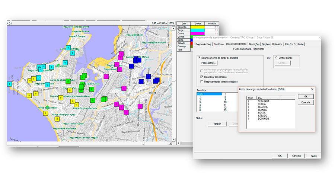Confirm weights with OK in Pesos dialog
The width and height of the screenshot is (335, 186).
click(x=306, y=97)
